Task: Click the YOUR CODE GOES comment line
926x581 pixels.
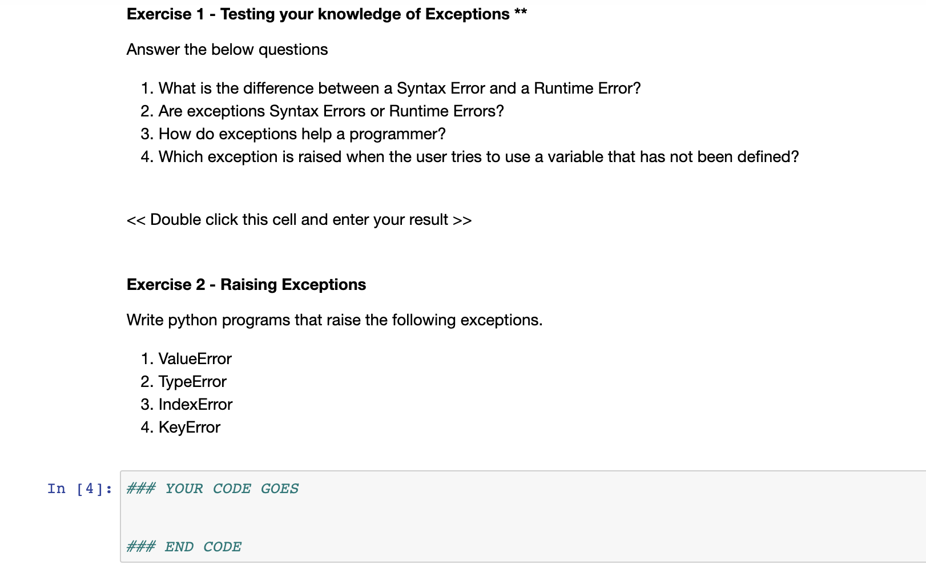Action: coord(212,489)
